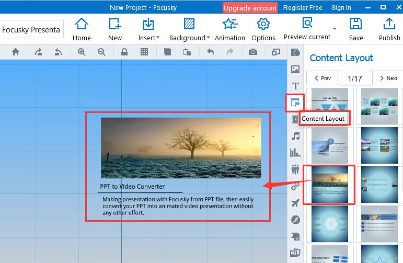Open the Flash SWF sidebar tool
The height and width of the screenshot is (263, 403).
click(x=295, y=220)
